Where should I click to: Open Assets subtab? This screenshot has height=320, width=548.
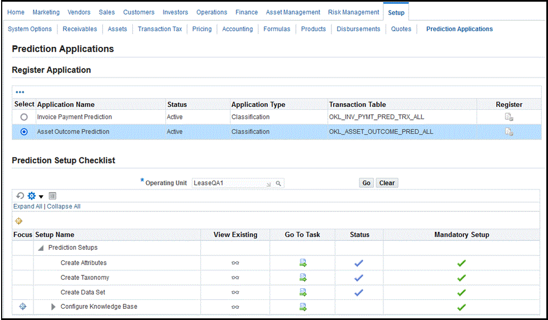(117, 29)
